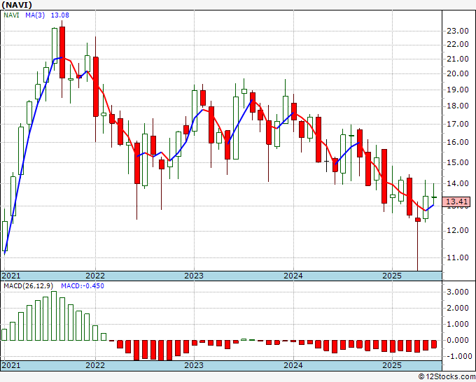Click 2024 on the price chart timeline
This screenshot has height=382, width=476.
click(293, 276)
